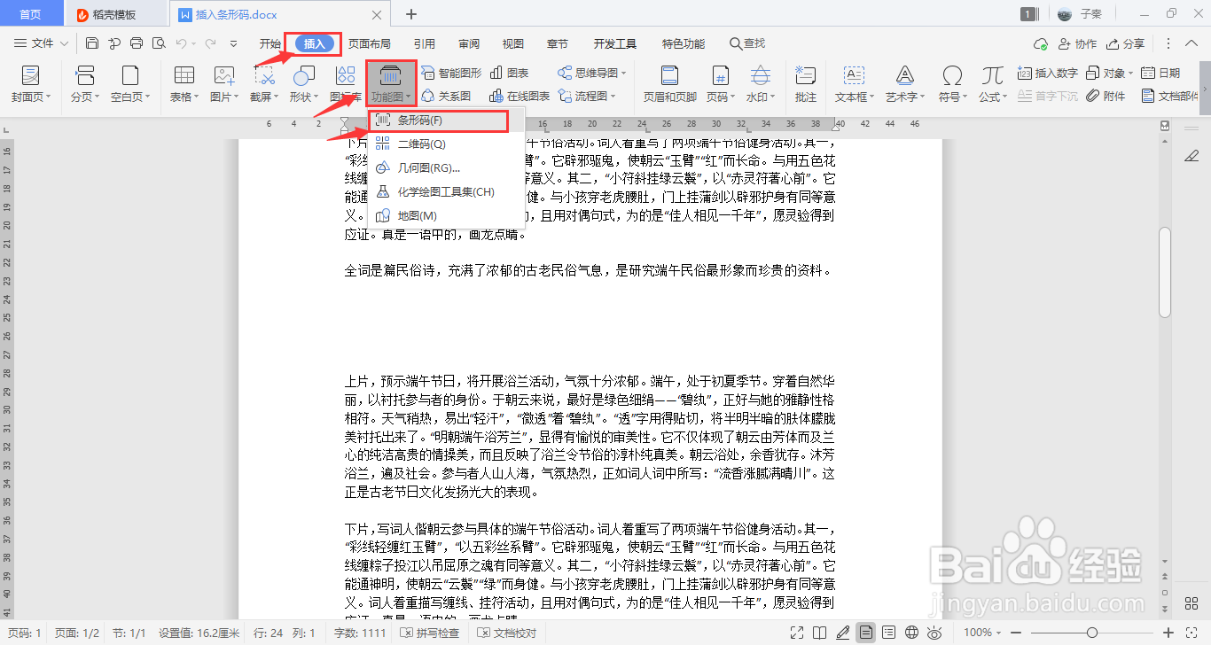Click Online Chart (在线图表)

[520, 96]
